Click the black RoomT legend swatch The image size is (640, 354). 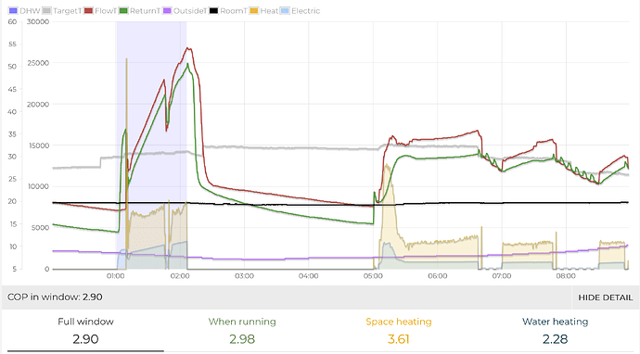pos(213,11)
